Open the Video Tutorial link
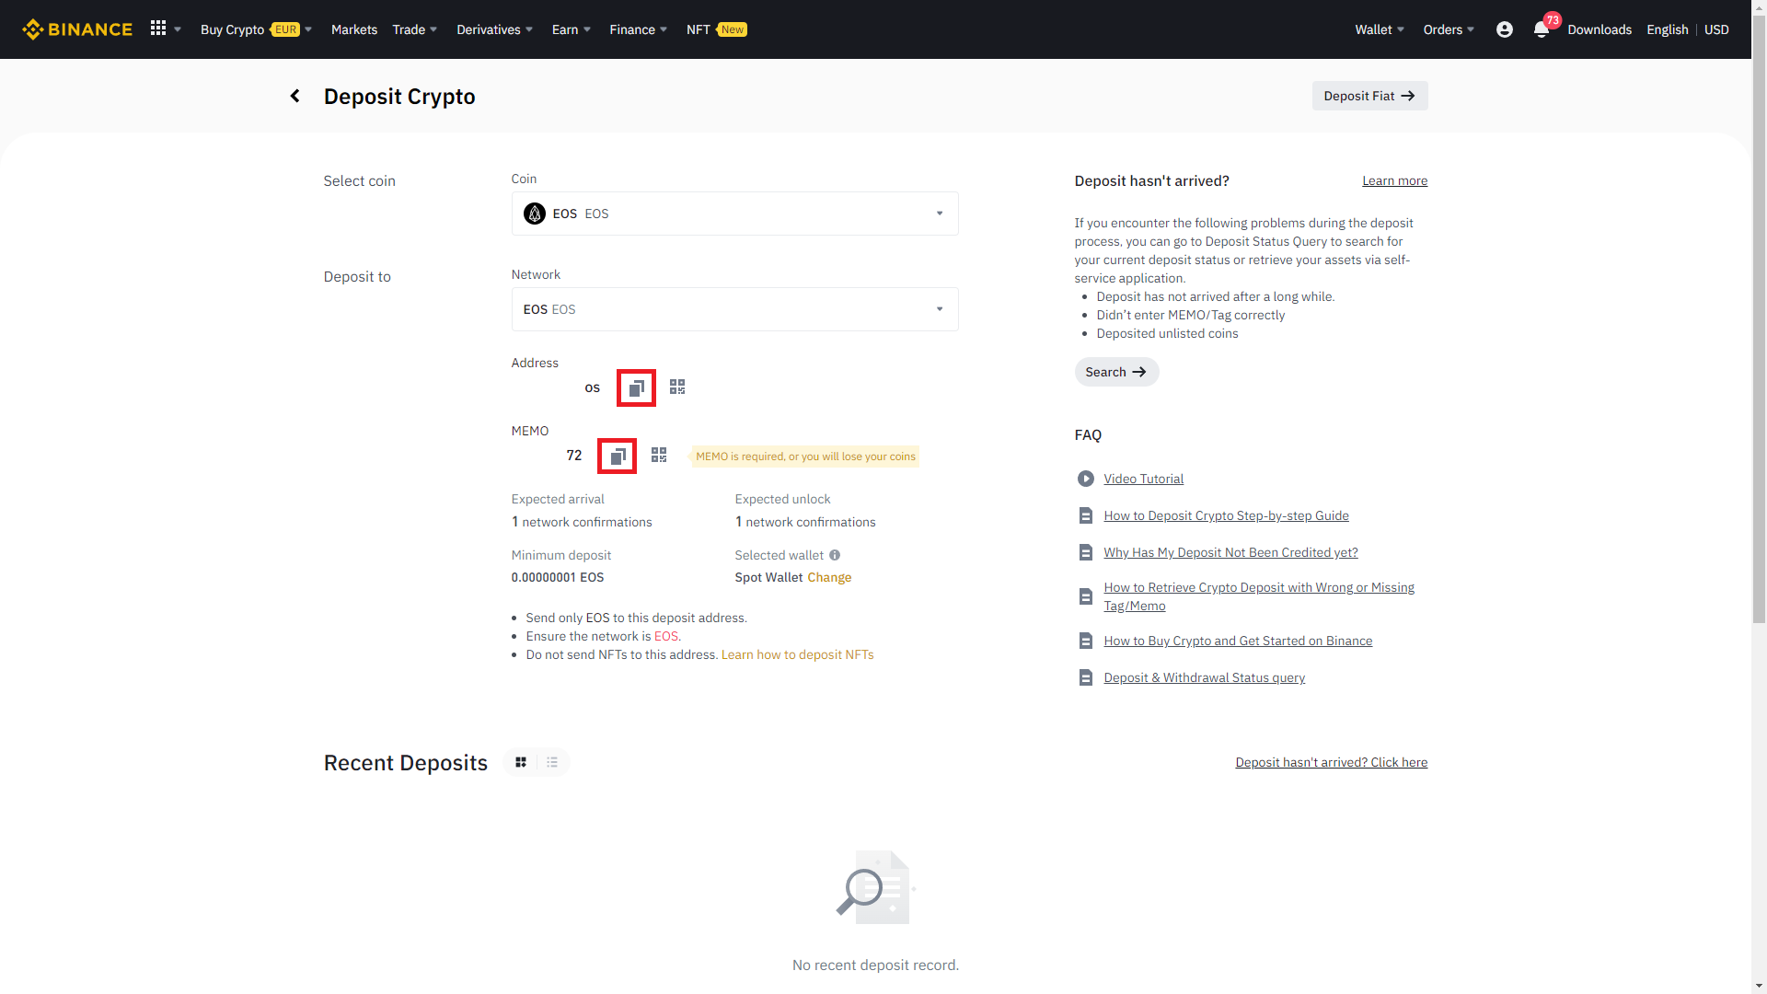1767x994 pixels. (x=1143, y=479)
